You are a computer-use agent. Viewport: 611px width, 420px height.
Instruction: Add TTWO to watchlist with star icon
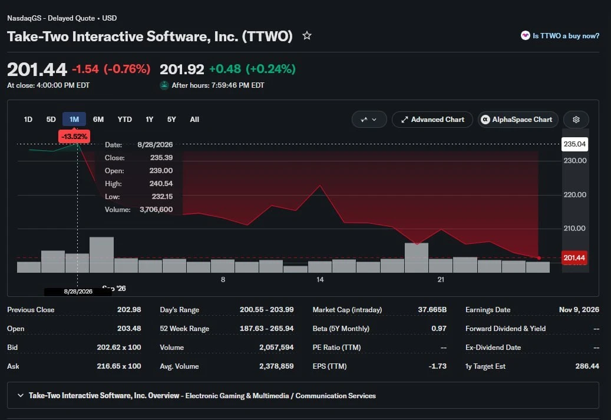tap(307, 36)
